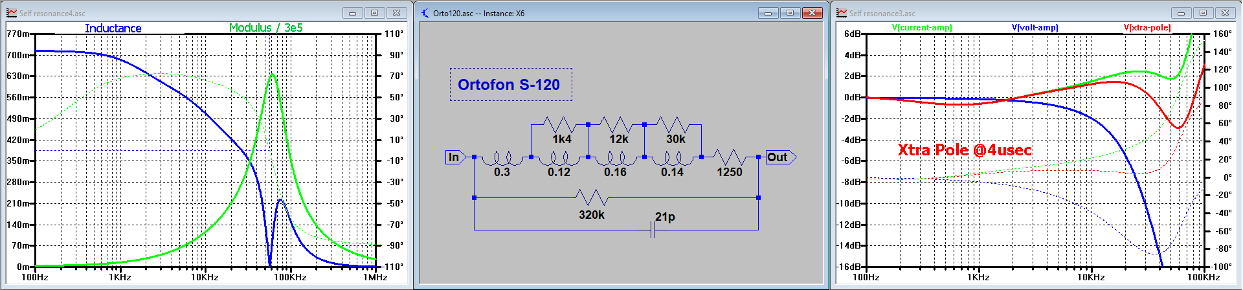Click the 100KHz label in Self resonance3 plot
Viewport: 1243px width, 290px height.
coord(1204,277)
